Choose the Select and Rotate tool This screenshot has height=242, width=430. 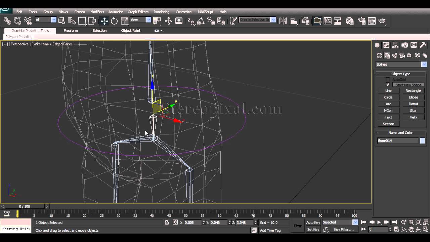tap(114, 21)
